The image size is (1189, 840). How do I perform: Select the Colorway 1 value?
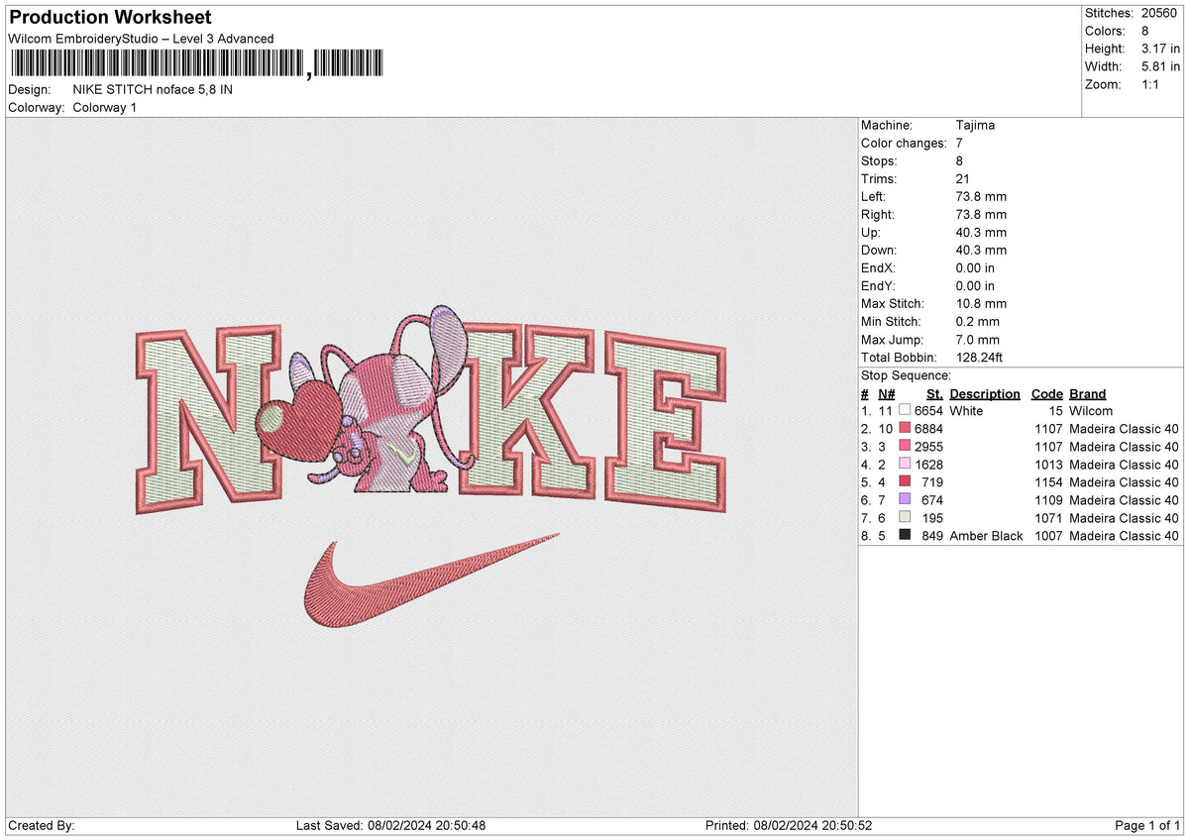click(105, 107)
